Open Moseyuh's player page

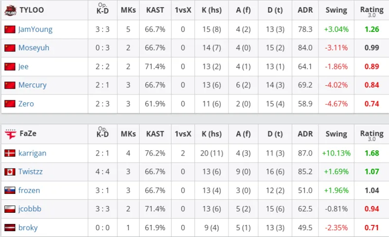point(34,48)
